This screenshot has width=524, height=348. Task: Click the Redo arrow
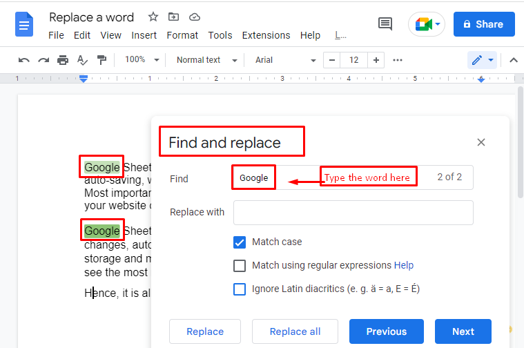43,60
